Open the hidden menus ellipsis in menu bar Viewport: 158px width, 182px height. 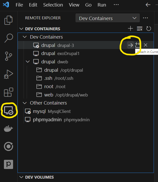coord(116,5)
